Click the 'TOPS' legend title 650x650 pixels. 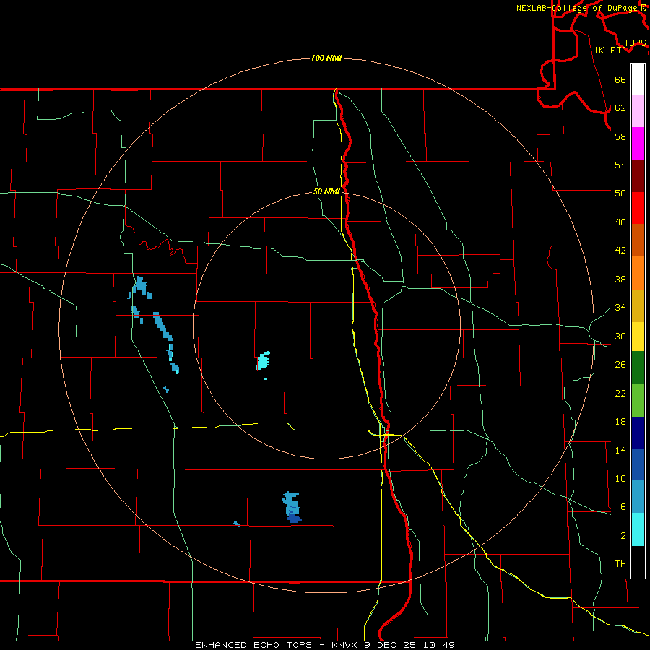[x=635, y=43]
